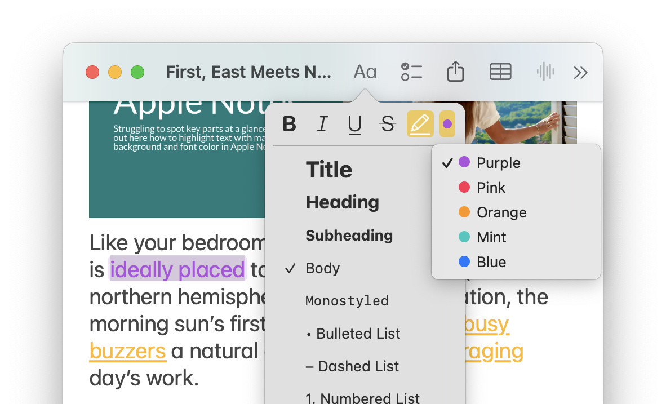Click the word 'morning' in the note body

pos(130,324)
